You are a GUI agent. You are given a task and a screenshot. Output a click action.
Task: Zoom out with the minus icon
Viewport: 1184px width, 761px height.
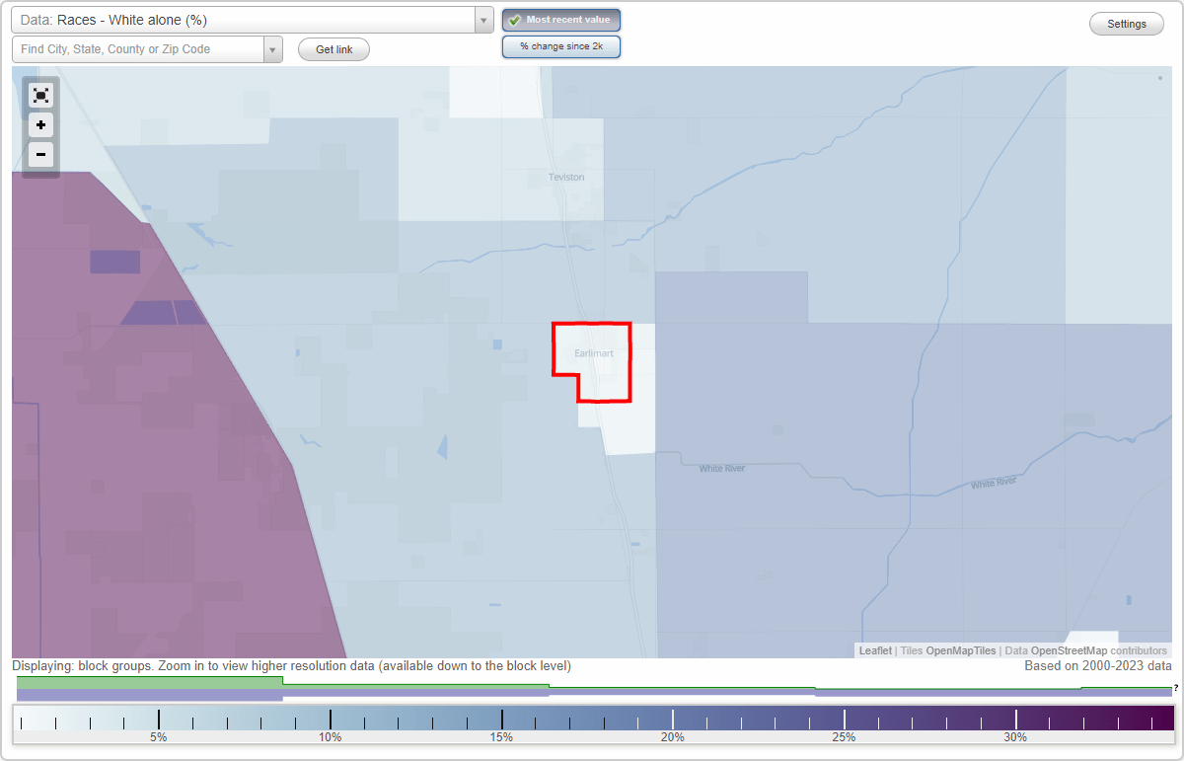[40, 154]
